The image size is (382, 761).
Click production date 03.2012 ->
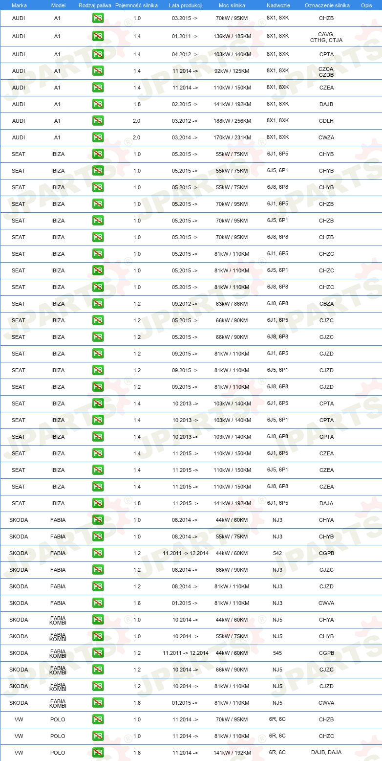185,121
